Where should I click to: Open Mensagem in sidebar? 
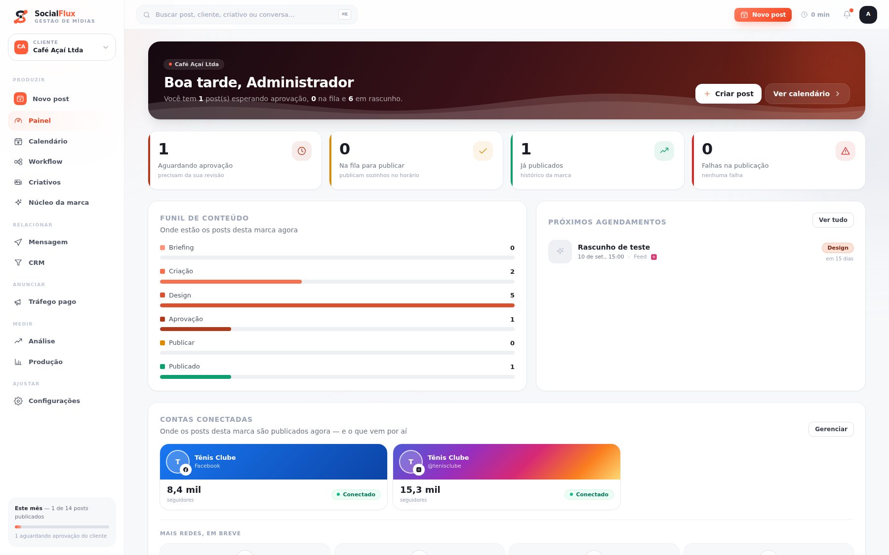[x=62, y=242]
